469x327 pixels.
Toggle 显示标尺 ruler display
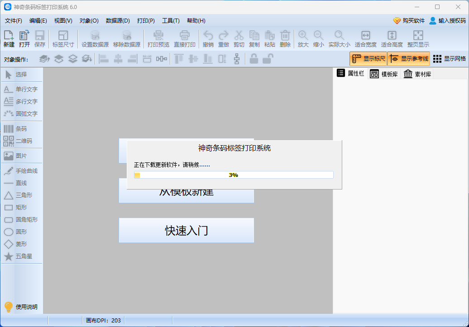pos(368,59)
